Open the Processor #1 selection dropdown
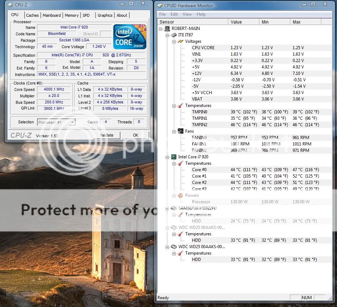 point(73,122)
